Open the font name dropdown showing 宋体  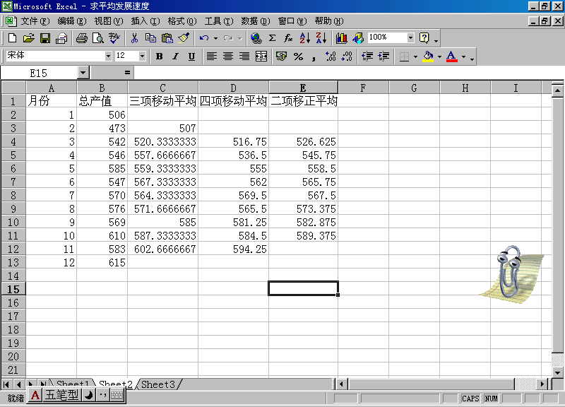[108, 56]
